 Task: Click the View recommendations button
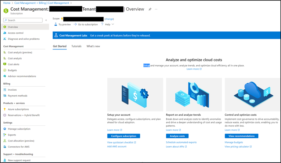coord(242,136)
